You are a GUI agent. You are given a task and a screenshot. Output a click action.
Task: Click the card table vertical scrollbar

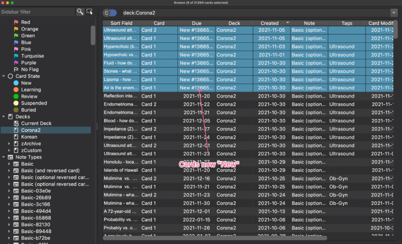point(395,30)
